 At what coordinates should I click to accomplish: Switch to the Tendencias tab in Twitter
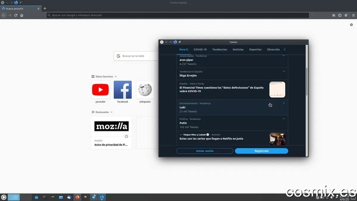(x=220, y=50)
